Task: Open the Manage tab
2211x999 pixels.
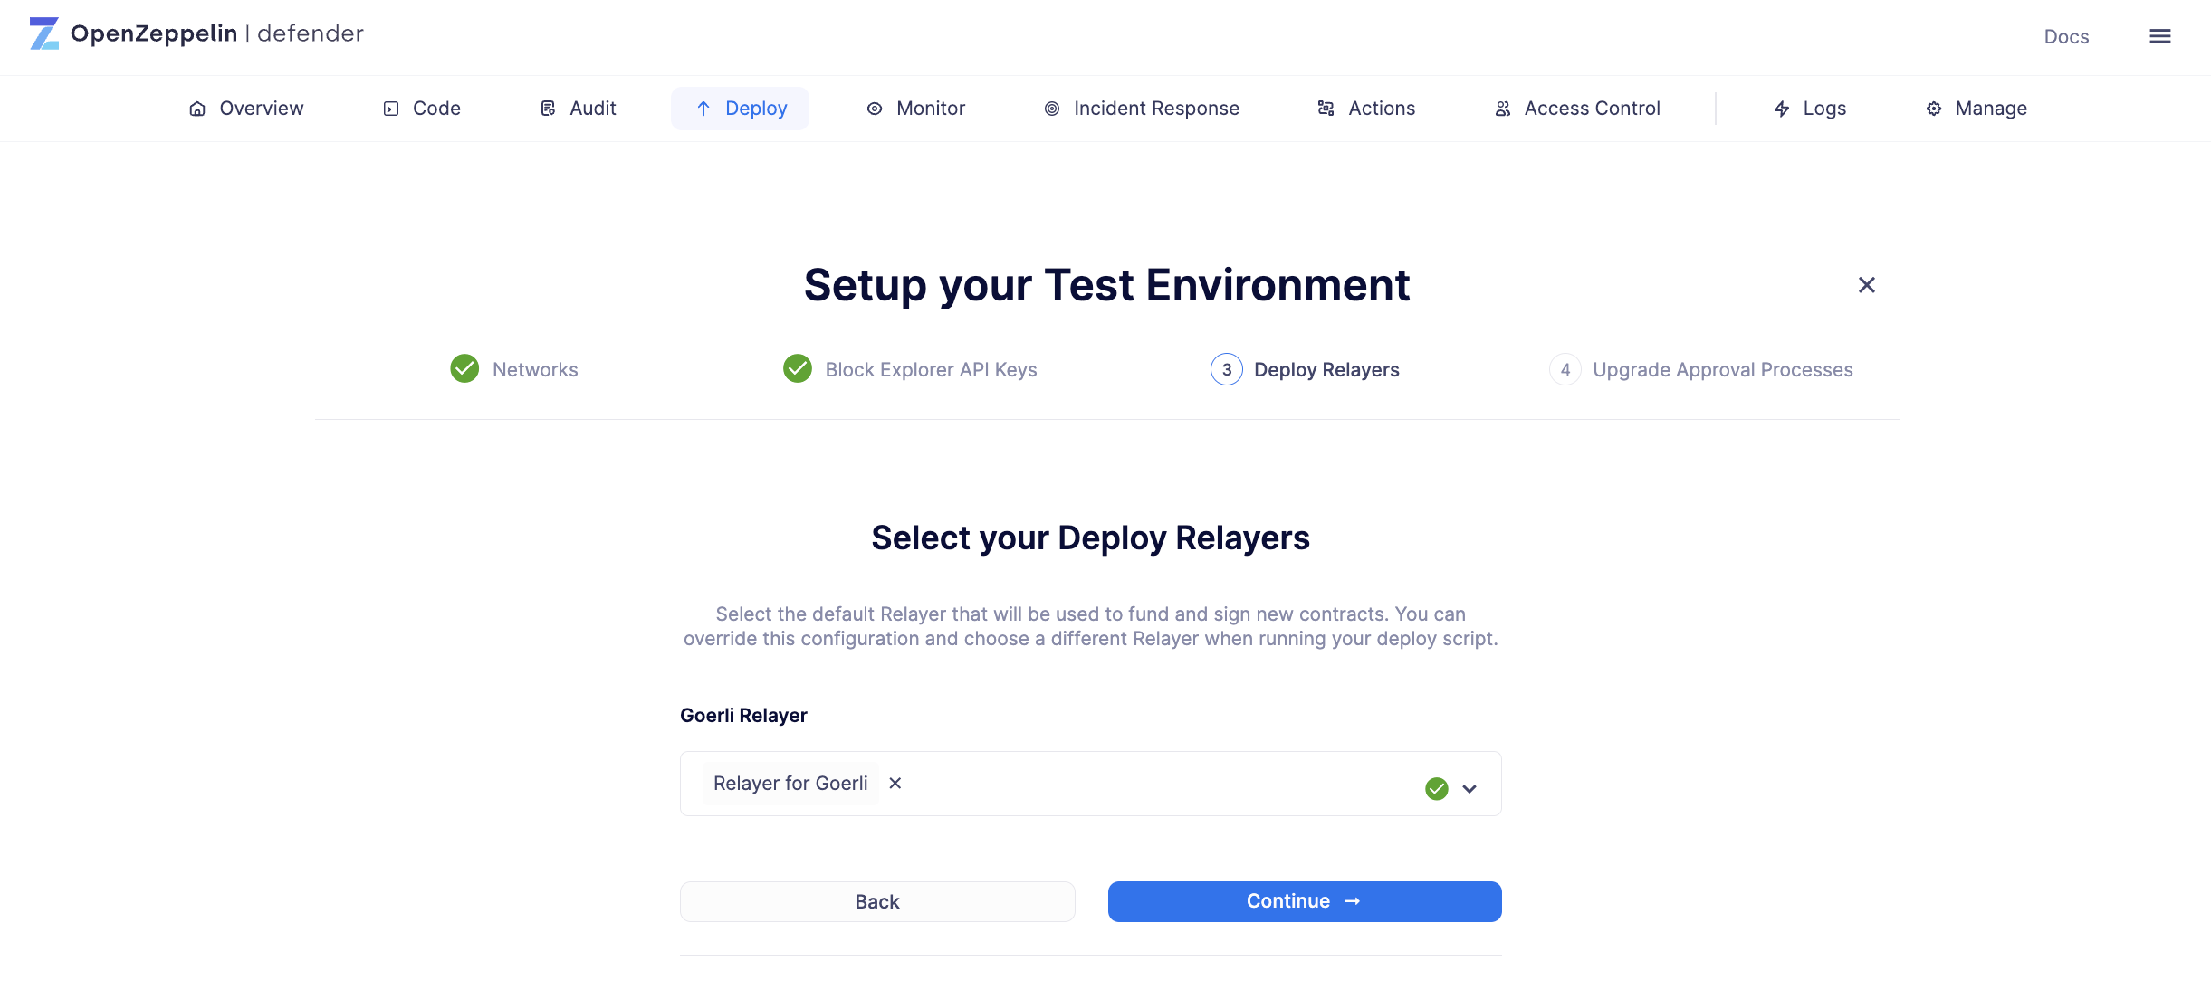Action: point(1976,109)
